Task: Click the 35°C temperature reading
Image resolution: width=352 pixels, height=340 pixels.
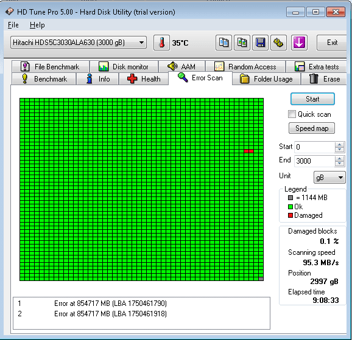Action: (x=180, y=43)
